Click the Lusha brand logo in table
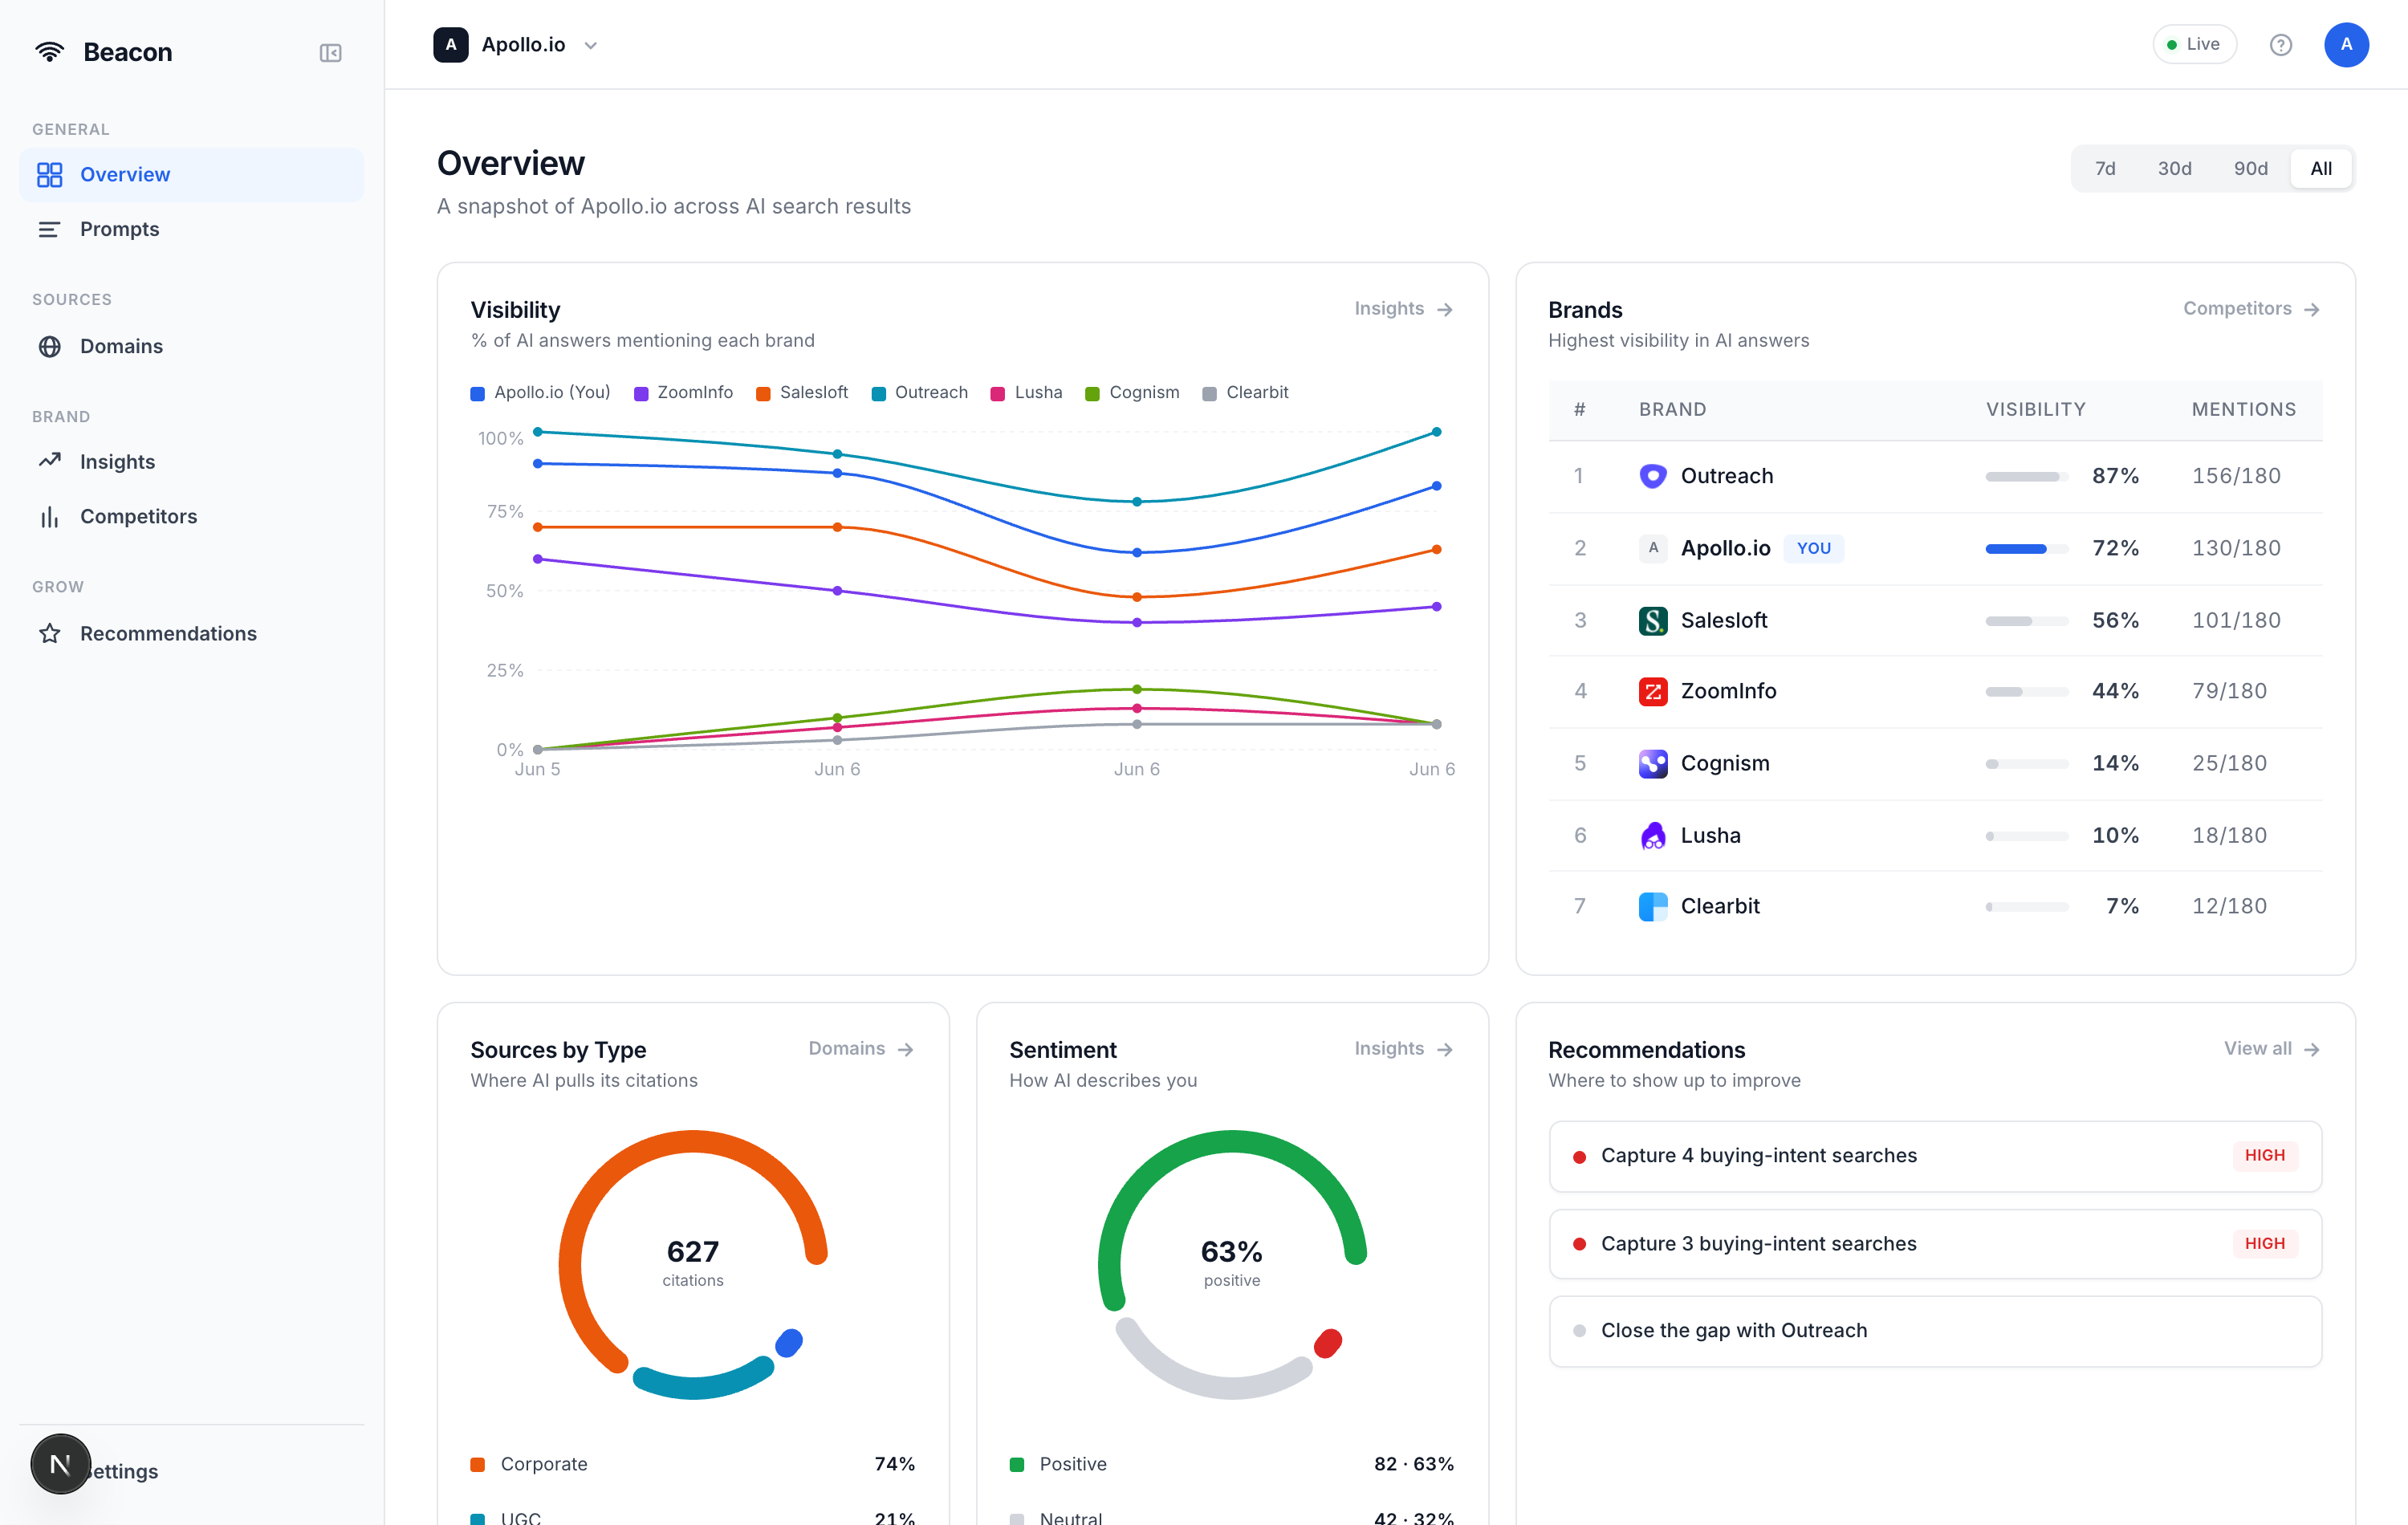The height and width of the screenshot is (1525, 2408). 1653,835
